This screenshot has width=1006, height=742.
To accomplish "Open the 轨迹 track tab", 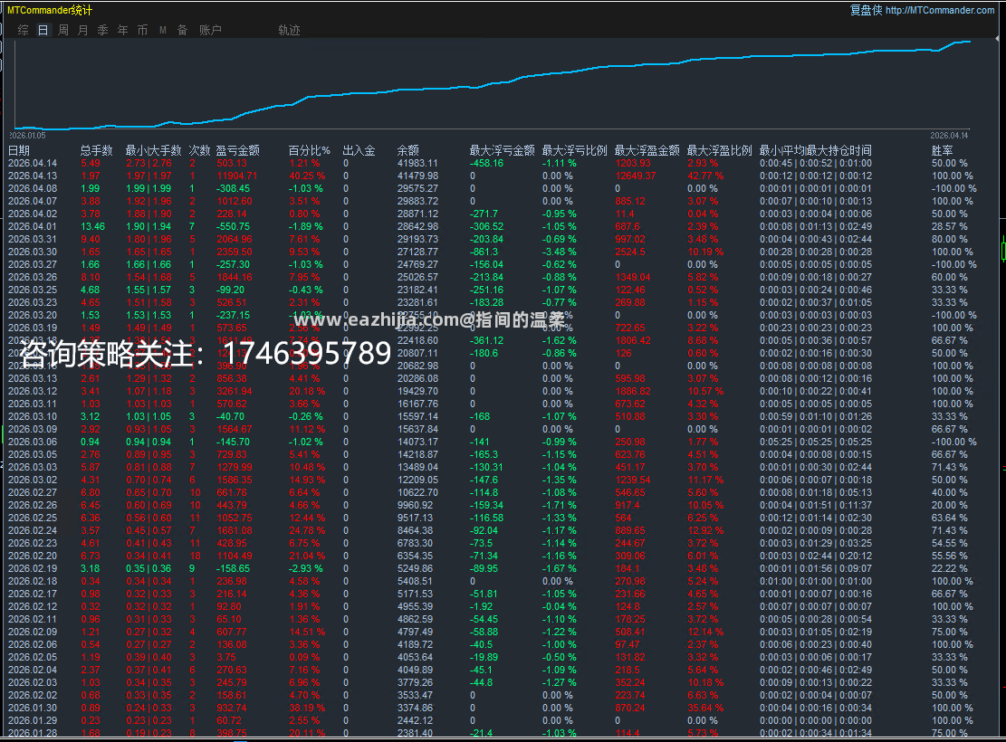I will click(x=290, y=30).
